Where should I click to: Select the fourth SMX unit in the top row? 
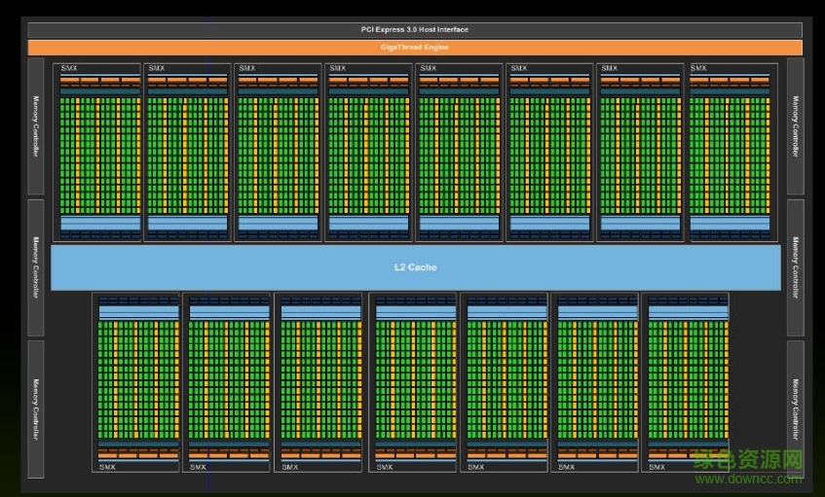[x=368, y=152]
